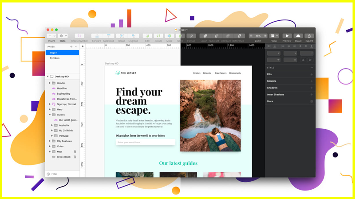Click the Ungroup toolbar icon
The image size is (355, 199).
pos(134,36)
